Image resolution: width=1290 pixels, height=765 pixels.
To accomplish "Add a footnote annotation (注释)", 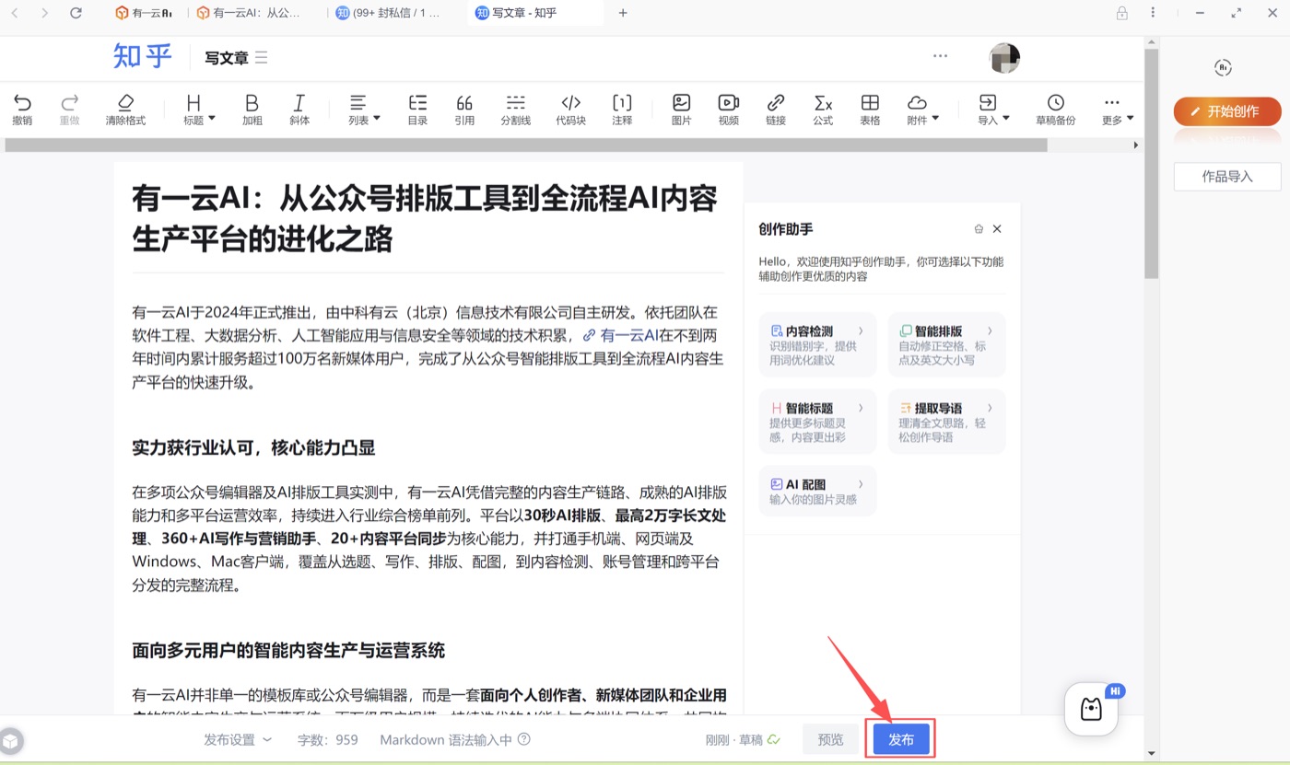I will click(622, 110).
